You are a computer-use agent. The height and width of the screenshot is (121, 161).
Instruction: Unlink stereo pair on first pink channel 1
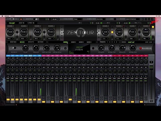tap(44, 102)
